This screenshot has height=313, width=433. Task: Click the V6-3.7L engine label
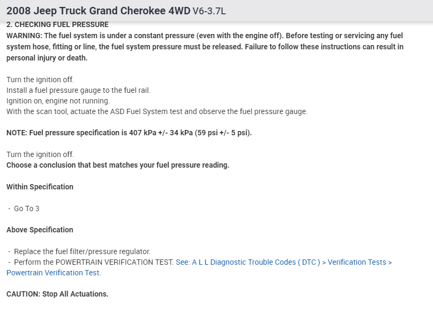click(x=213, y=12)
